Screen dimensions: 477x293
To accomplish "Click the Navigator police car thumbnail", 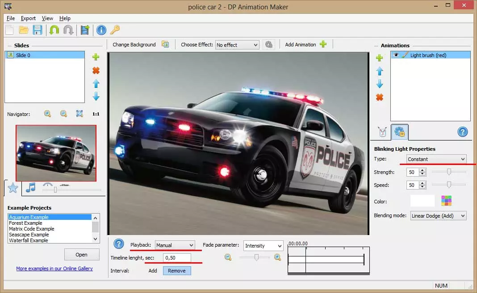I will (x=56, y=153).
